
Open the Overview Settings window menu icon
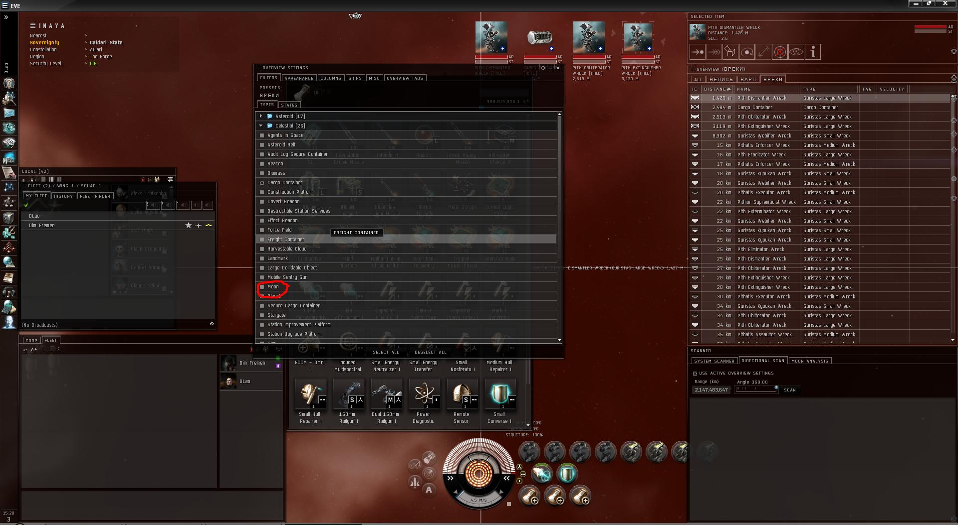point(259,68)
